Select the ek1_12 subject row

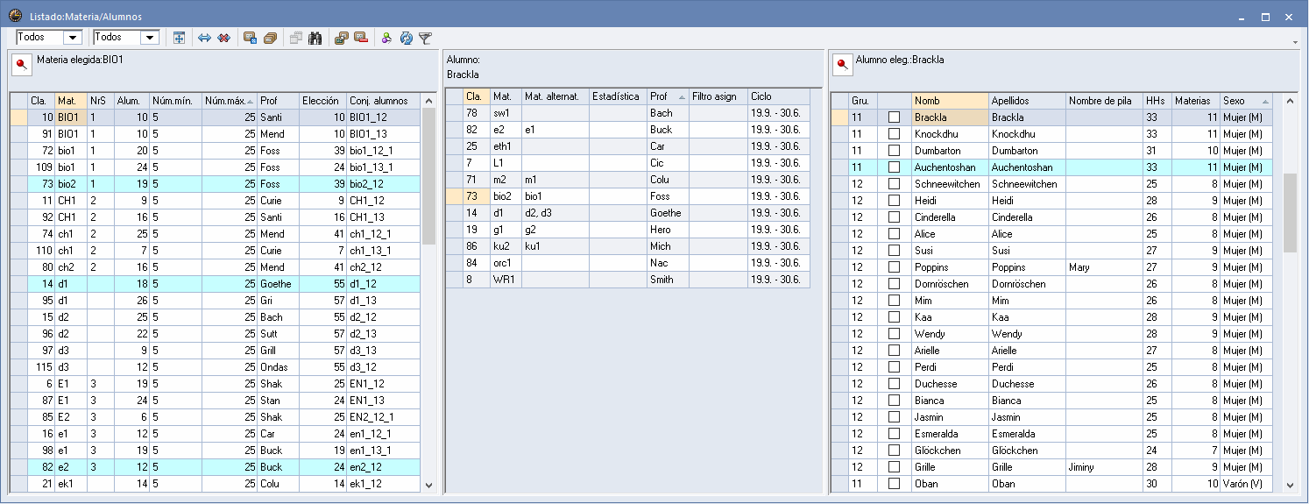point(216,484)
